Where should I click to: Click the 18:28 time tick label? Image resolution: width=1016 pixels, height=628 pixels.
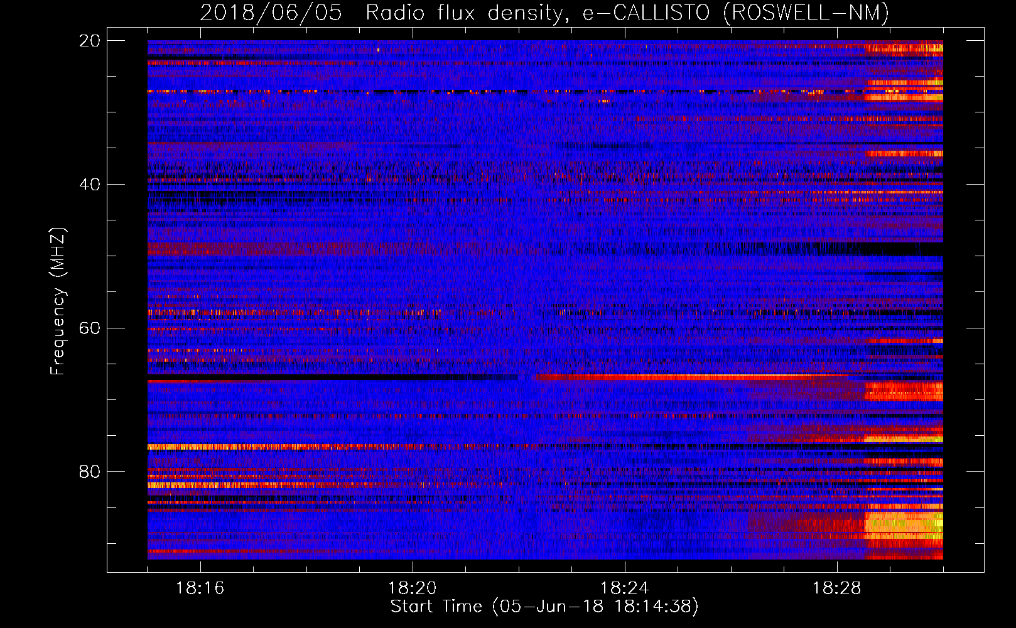coord(836,588)
